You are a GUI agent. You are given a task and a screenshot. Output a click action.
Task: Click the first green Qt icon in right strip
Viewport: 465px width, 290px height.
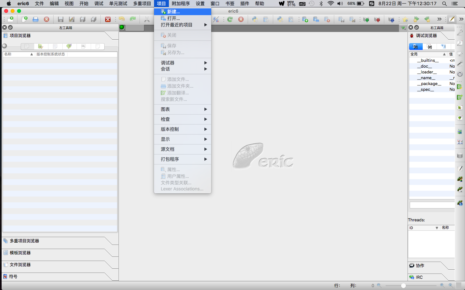[x=460, y=87]
